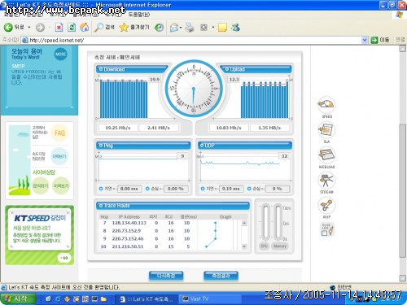Open the STREAM icon in the right sidebar

(x=326, y=181)
